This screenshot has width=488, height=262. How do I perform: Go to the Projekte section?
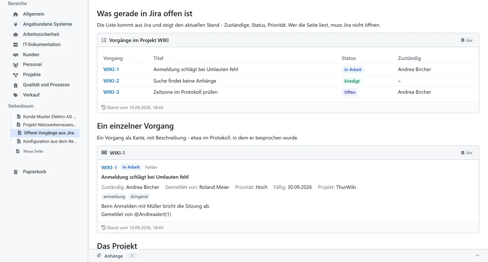tap(32, 75)
